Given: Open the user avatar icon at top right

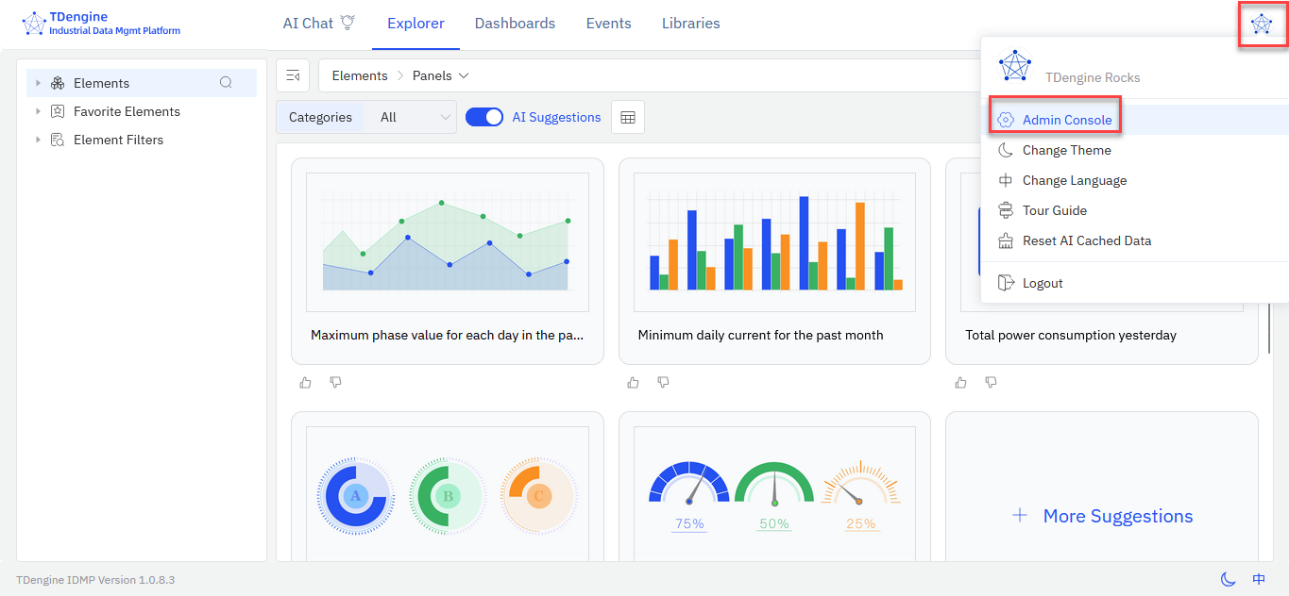Looking at the screenshot, I should 1262,25.
